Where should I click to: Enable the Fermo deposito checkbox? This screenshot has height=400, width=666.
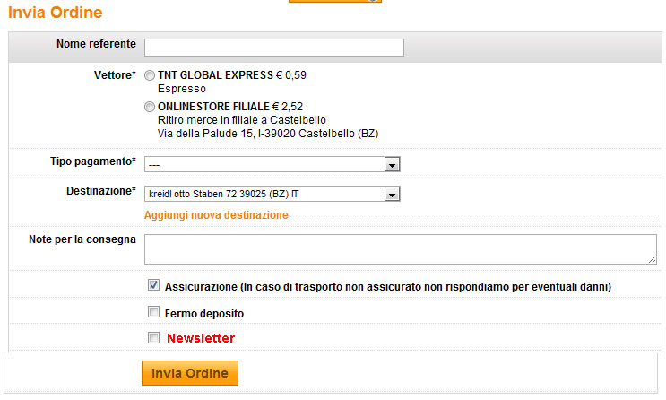(154, 313)
